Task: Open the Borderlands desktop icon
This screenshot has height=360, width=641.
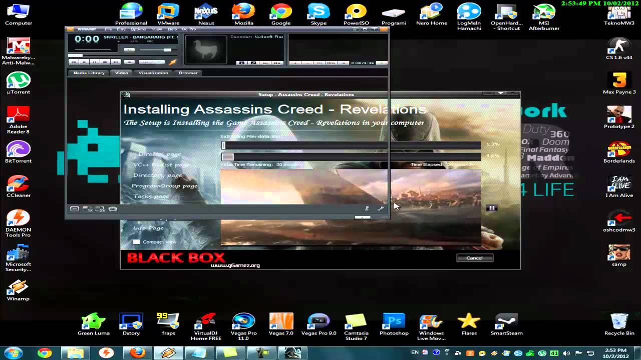Action: [619, 152]
